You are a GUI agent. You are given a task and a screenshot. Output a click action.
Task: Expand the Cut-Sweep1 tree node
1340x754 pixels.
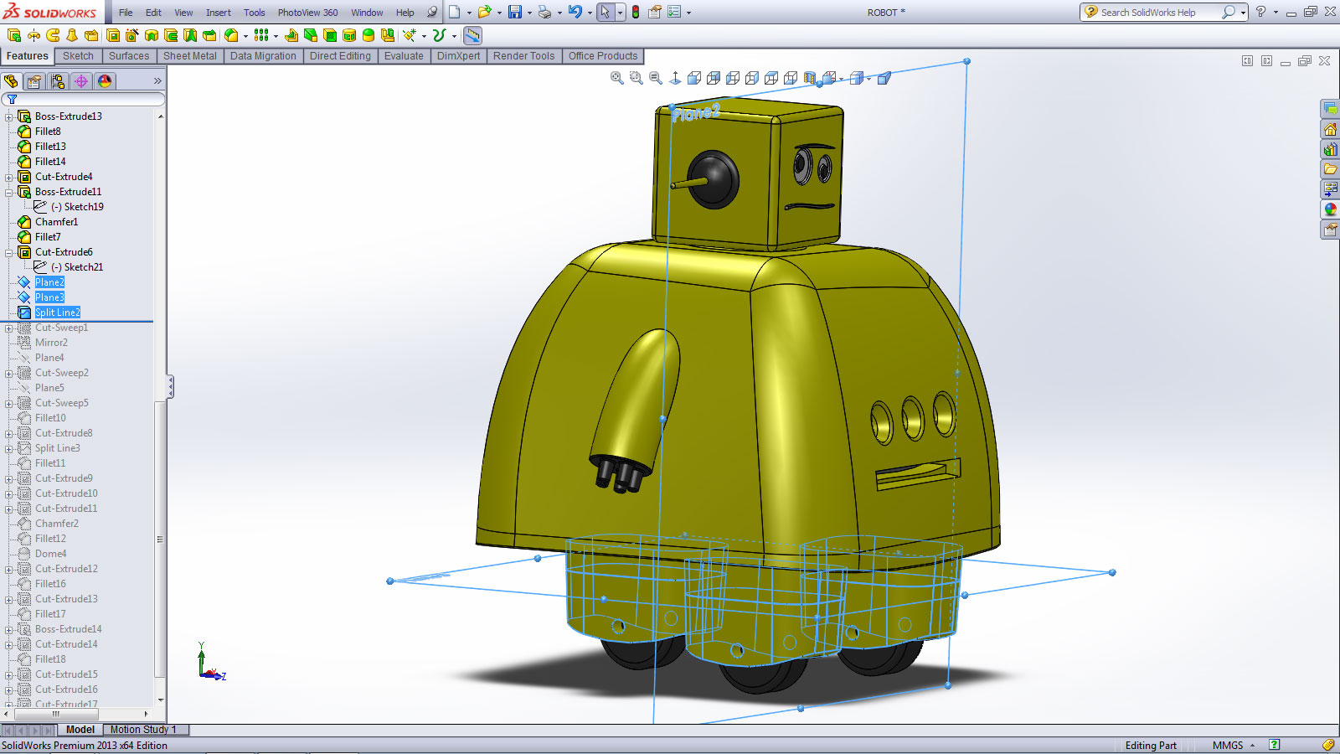(x=9, y=328)
